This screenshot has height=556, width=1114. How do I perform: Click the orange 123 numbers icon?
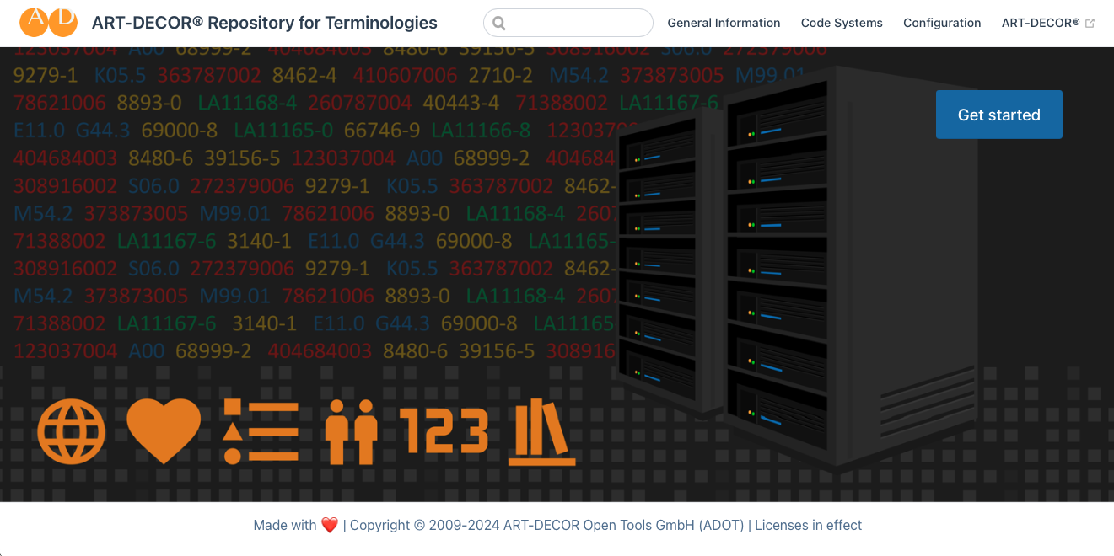point(444,430)
